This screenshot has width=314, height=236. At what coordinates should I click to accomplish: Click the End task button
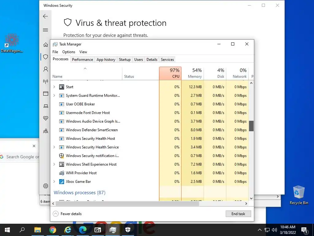tap(238, 214)
